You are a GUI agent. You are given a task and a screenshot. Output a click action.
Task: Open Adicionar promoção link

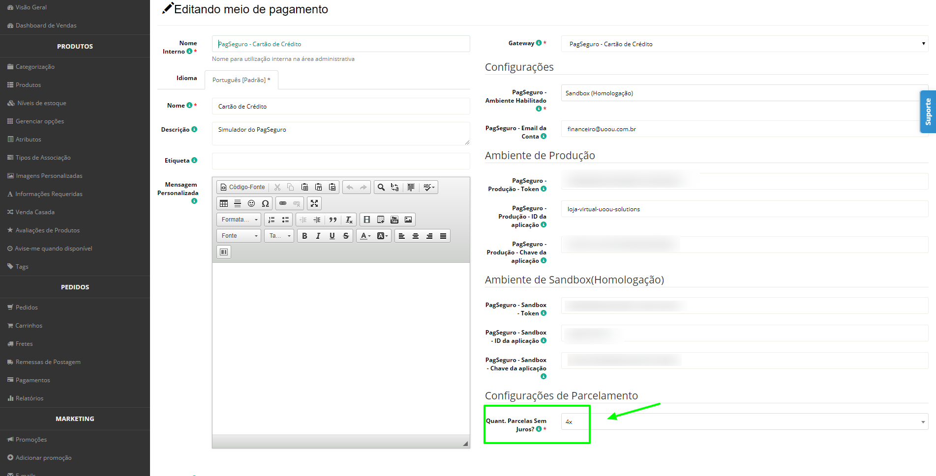tap(43, 458)
